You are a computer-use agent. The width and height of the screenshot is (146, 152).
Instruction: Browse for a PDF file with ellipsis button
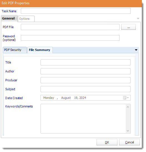click(129, 27)
